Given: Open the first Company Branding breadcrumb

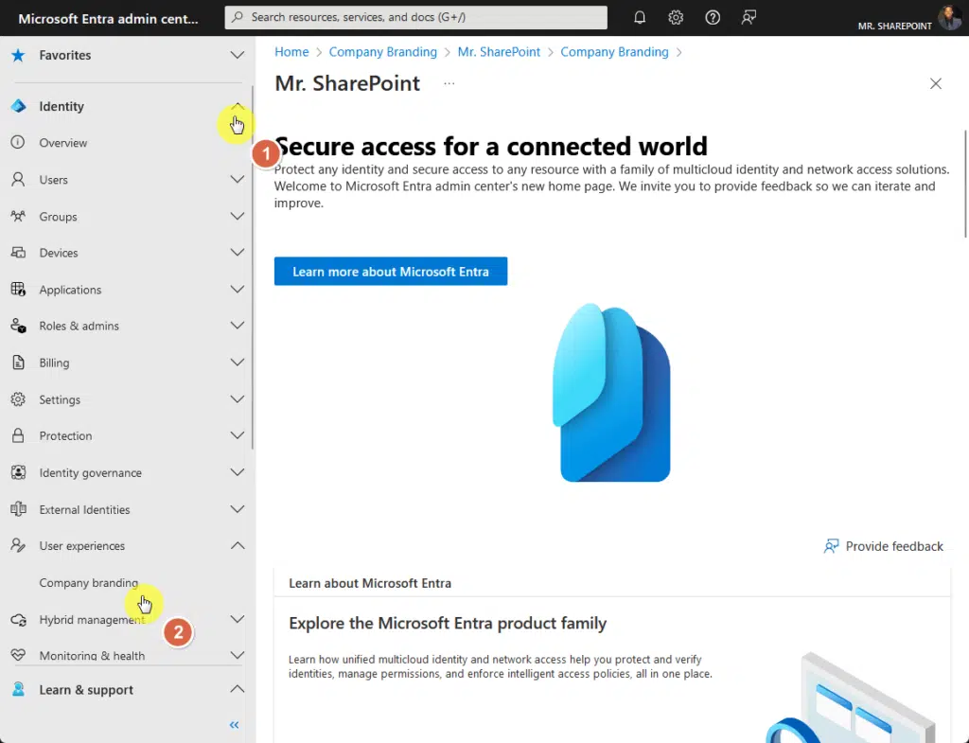Looking at the screenshot, I should [x=382, y=52].
